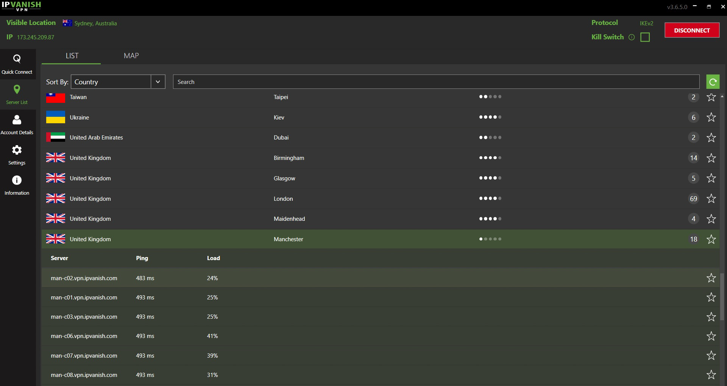Star the man-c07 server
Image resolution: width=727 pixels, height=386 pixels.
[x=711, y=355]
